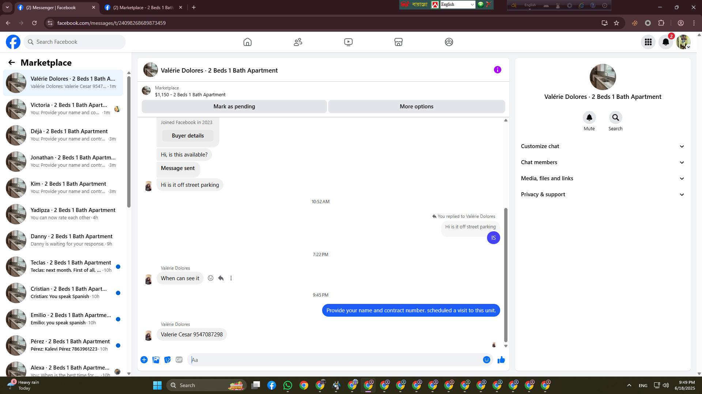Open the browser extensions puzzle icon
Image resolution: width=702 pixels, height=394 pixels.
661,23
